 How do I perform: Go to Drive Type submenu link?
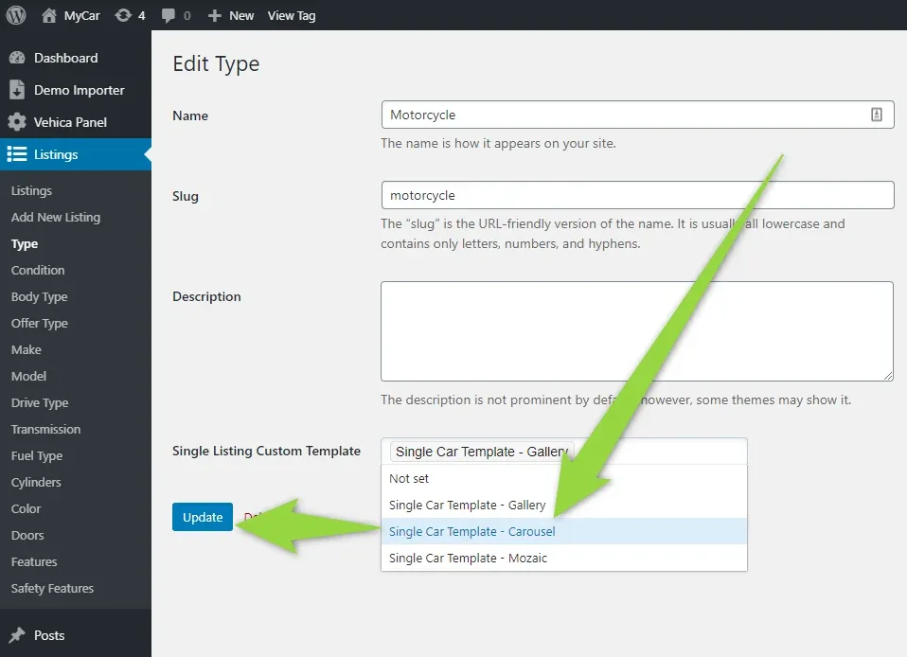(x=40, y=403)
